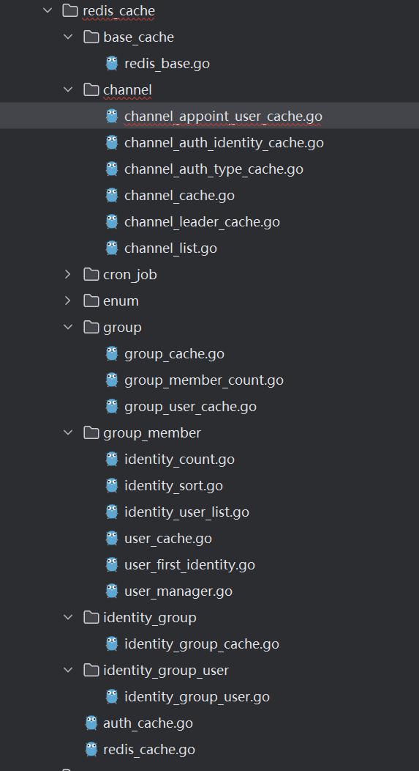Click the folder icon next to redis_cache root
Screen dimensions: 419x771
[70, 10]
